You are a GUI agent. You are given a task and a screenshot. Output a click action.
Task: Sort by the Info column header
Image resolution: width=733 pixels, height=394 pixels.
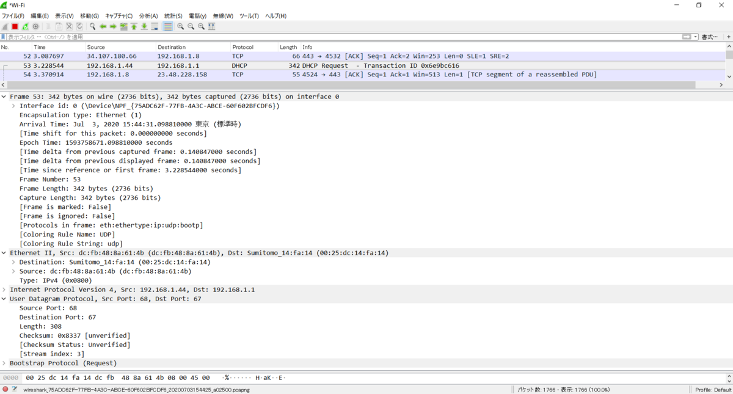click(513, 47)
